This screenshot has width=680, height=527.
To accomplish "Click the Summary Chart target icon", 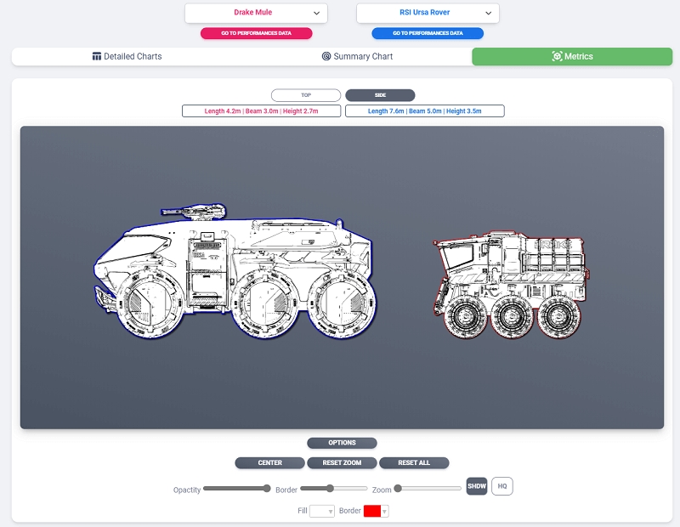I will (x=326, y=57).
